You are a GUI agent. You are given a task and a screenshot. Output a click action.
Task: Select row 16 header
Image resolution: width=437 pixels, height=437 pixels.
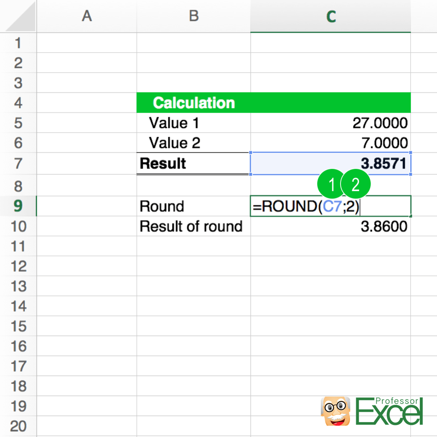tap(18, 346)
